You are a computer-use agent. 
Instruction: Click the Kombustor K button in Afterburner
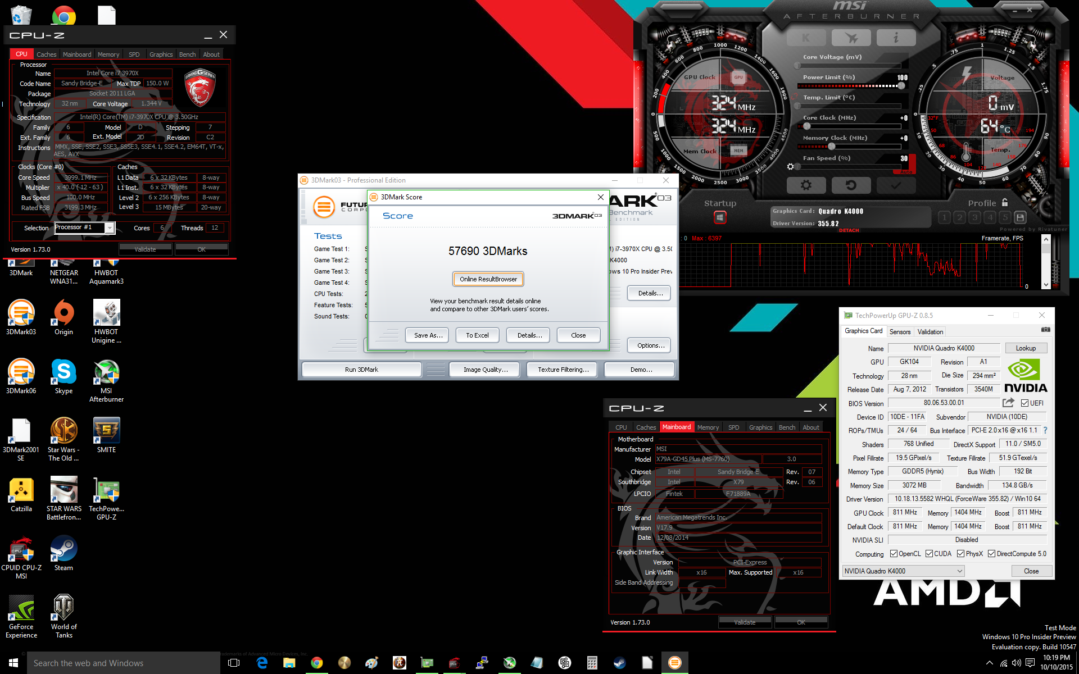click(x=806, y=38)
